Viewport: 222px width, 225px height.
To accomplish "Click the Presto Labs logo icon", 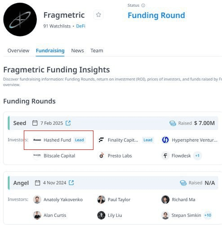I will (x=102, y=156).
